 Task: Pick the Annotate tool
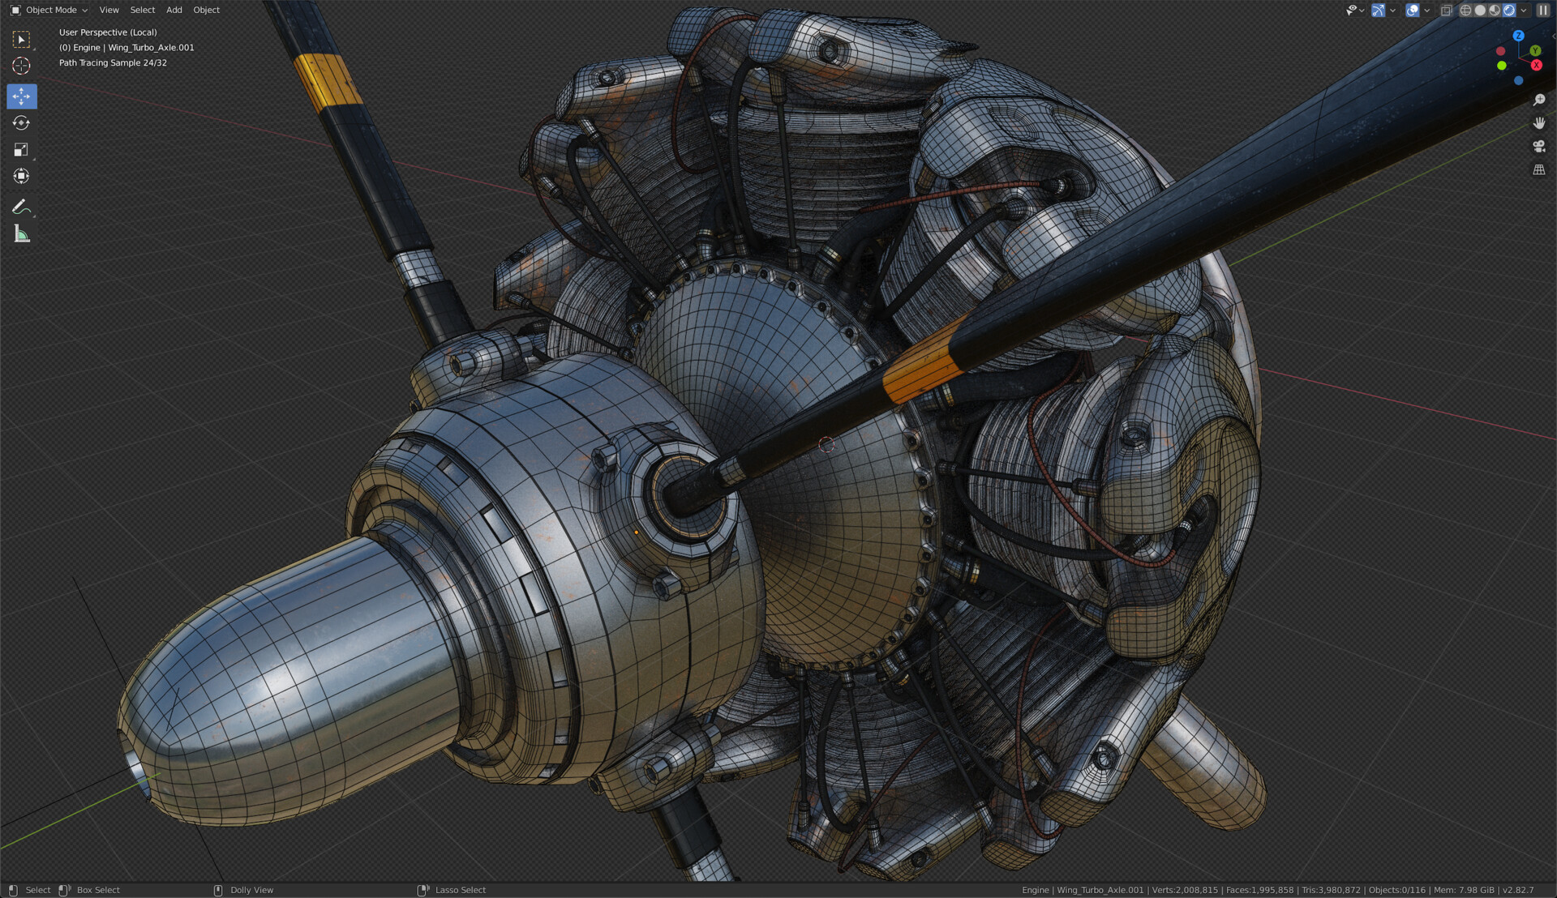22,206
